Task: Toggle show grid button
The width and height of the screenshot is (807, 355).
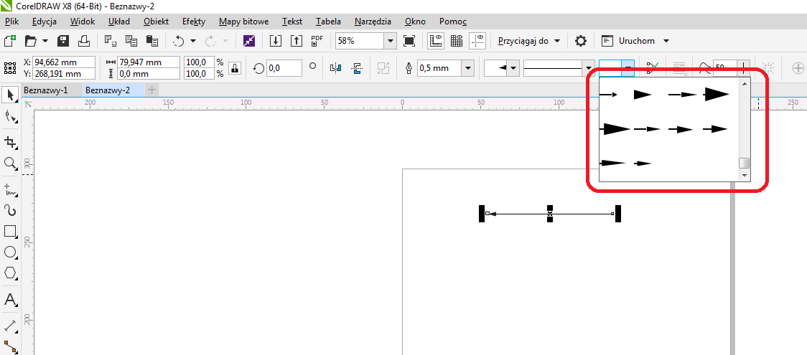Action: tap(456, 41)
